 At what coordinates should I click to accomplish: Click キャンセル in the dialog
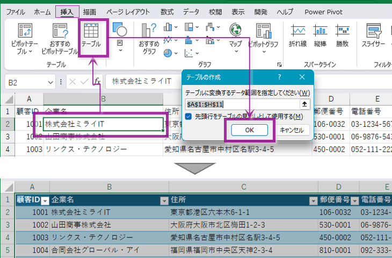(292, 130)
